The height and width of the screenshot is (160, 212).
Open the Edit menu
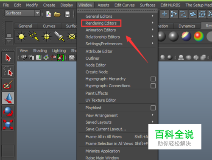click(17, 5)
